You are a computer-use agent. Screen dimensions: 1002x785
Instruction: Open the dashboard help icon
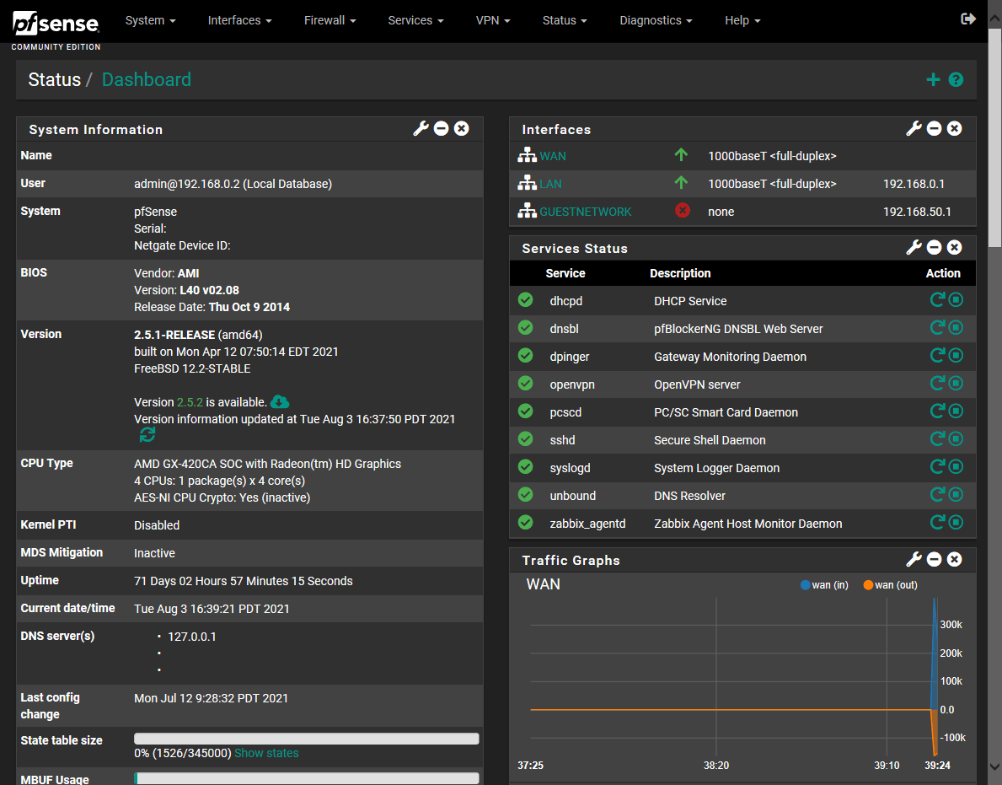point(956,79)
